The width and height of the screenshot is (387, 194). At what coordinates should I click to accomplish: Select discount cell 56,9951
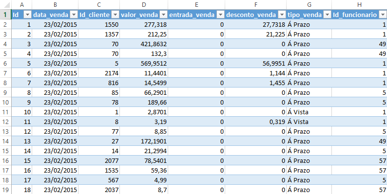(255, 64)
